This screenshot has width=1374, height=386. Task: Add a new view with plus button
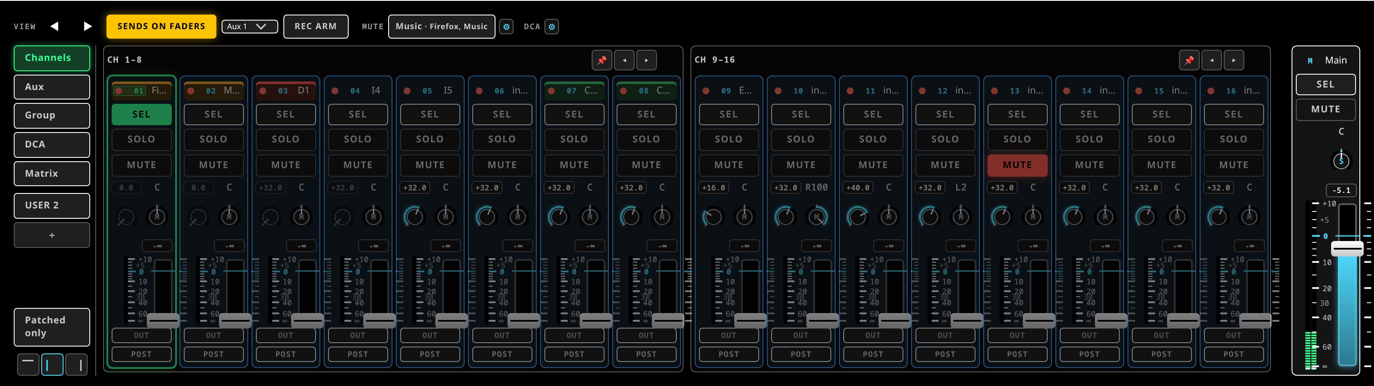click(x=52, y=235)
